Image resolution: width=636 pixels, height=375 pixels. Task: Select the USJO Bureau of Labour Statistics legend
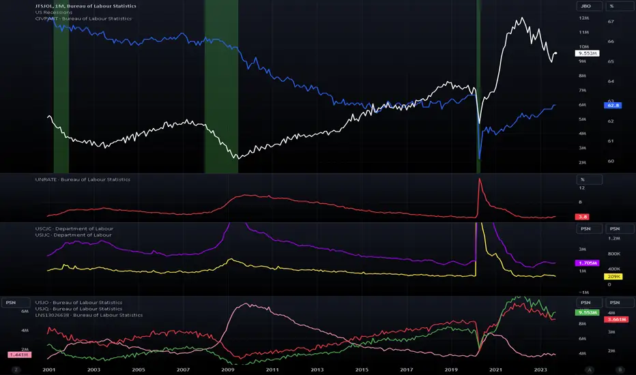pyautogui.click(x=78, y=303)
